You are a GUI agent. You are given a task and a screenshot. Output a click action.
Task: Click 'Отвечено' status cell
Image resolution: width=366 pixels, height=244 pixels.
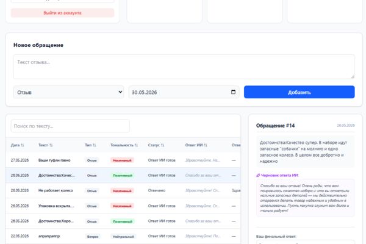tap(157, 190)
